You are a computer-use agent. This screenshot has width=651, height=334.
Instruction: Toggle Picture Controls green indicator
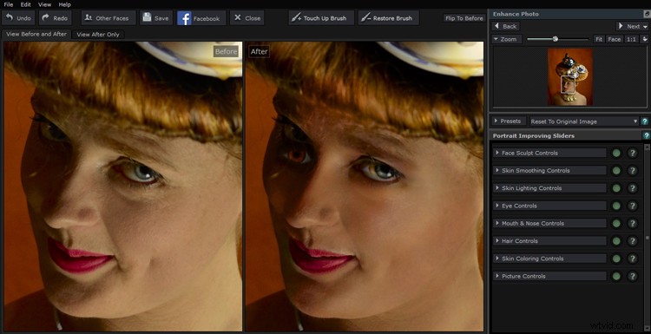(x=616, y=277)
